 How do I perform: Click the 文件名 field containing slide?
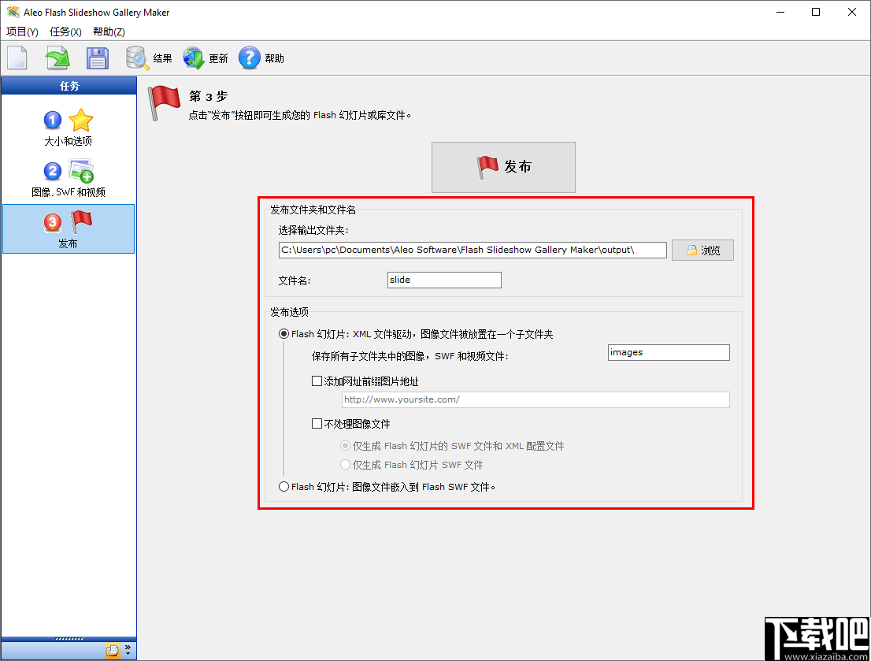[444, 280]
